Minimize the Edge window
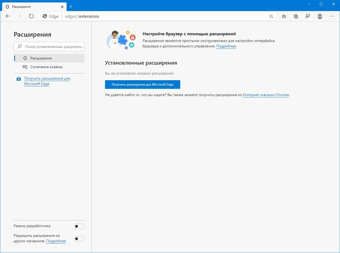340x253 pixels. tap(309, 4)
